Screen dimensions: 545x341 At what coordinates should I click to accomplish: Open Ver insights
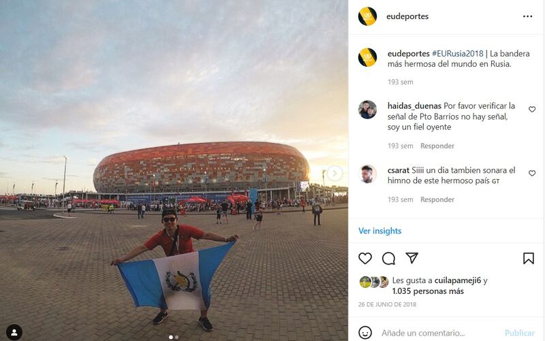pos(380,231)
